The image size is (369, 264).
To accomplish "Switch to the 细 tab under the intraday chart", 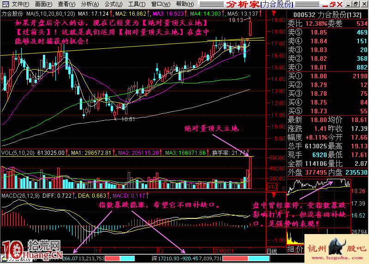I will [x=291, y=249].
